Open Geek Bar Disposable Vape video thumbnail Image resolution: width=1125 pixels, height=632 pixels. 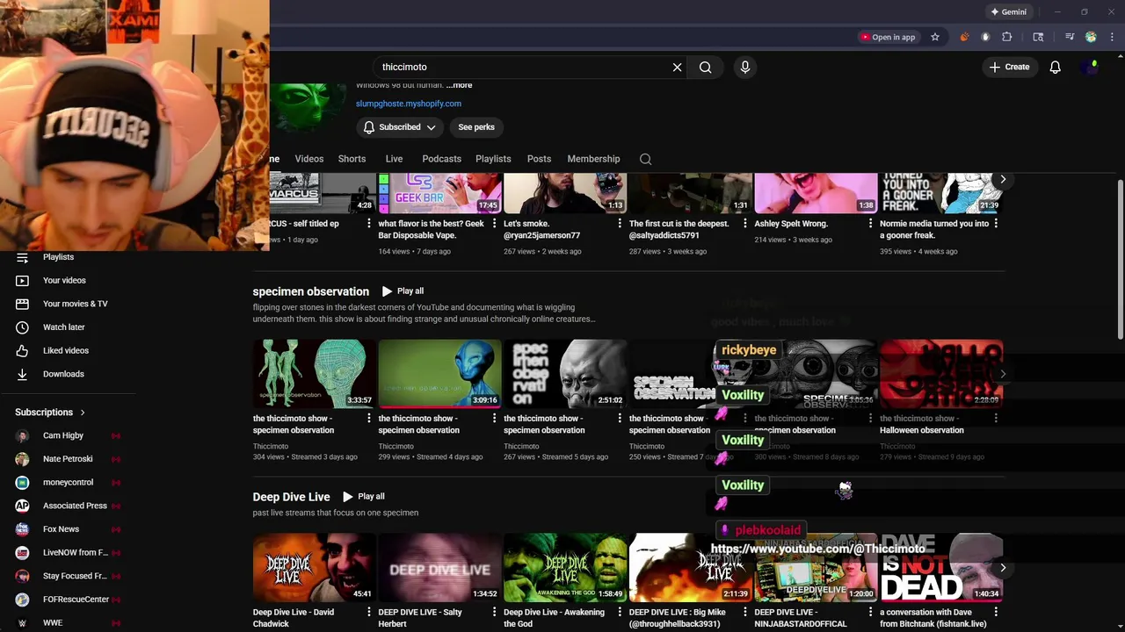tap(439, 193)
